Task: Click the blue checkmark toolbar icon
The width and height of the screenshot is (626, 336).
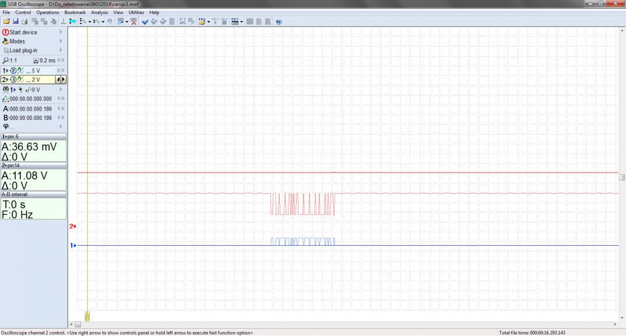Action: (x=145, y=22)
